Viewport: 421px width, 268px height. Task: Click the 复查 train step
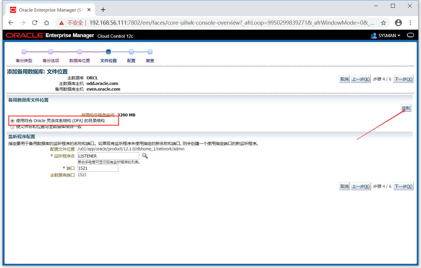coord(150,61)
